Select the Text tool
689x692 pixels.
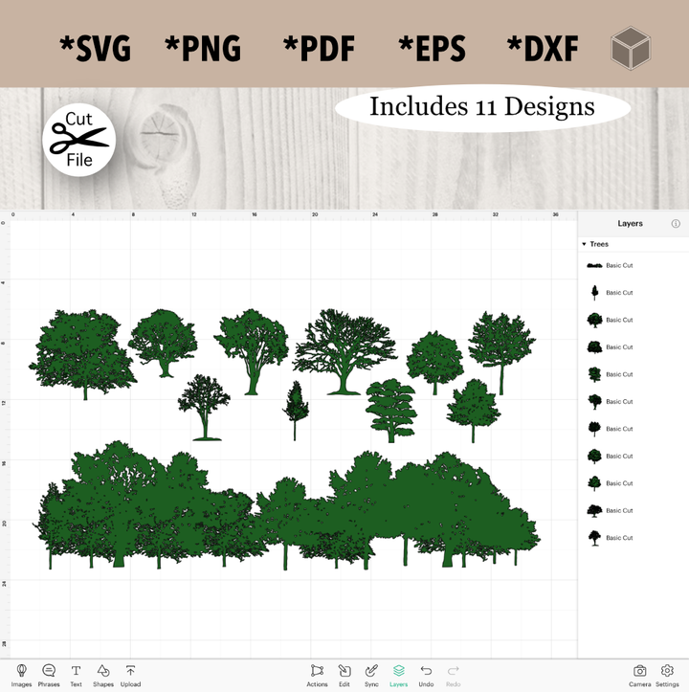[76, 675]
